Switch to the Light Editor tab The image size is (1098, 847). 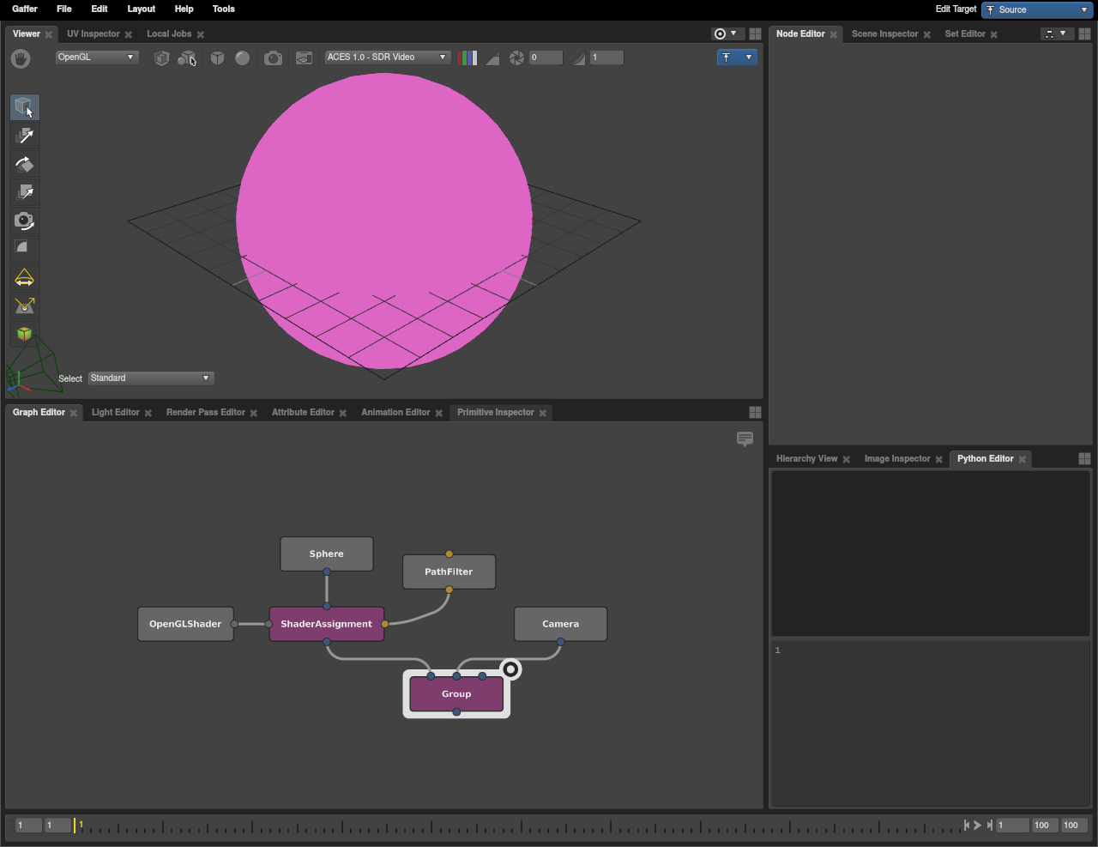tap(115, 413)
